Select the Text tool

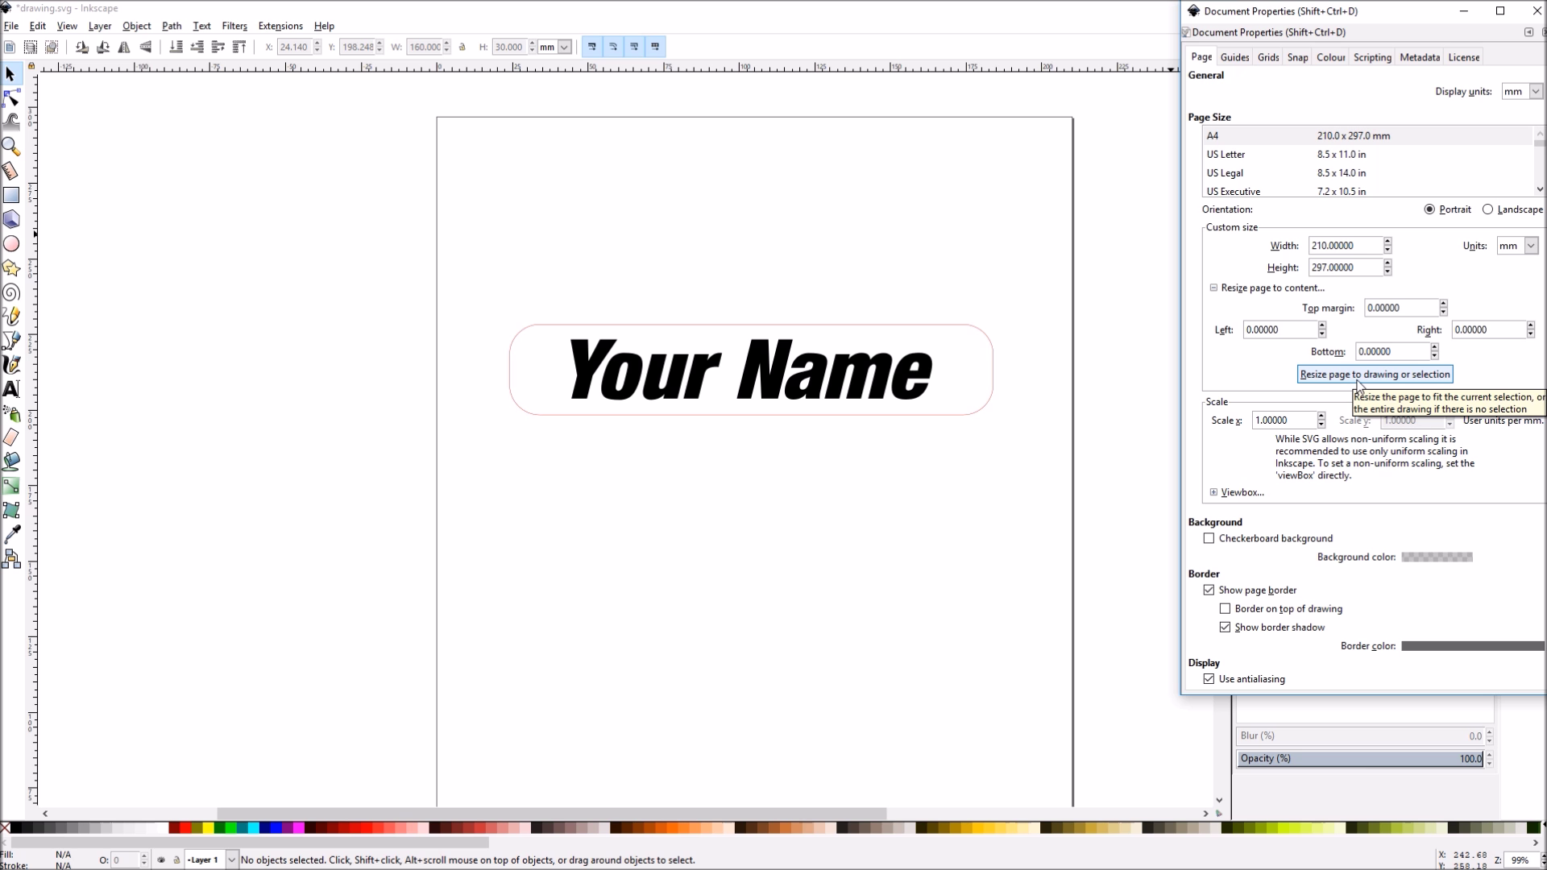click(11, 389)
